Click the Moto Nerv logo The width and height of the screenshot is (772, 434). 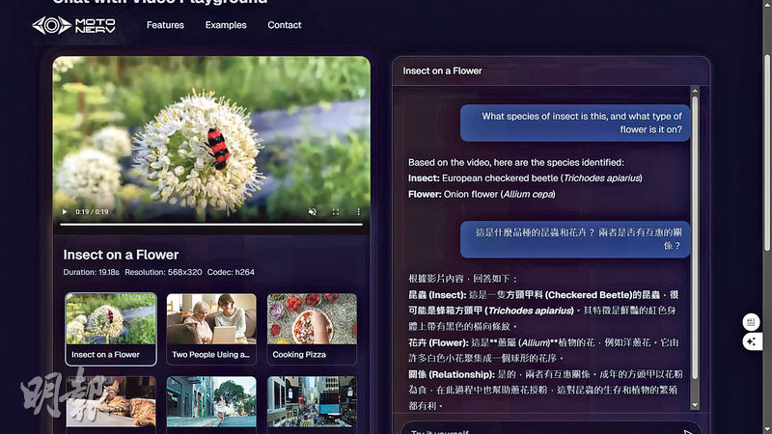point(74,25)
